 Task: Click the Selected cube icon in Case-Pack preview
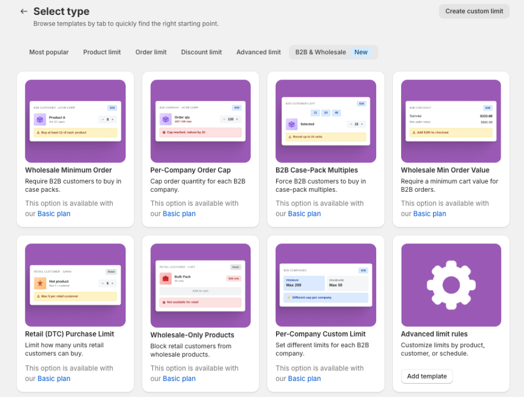292,124
